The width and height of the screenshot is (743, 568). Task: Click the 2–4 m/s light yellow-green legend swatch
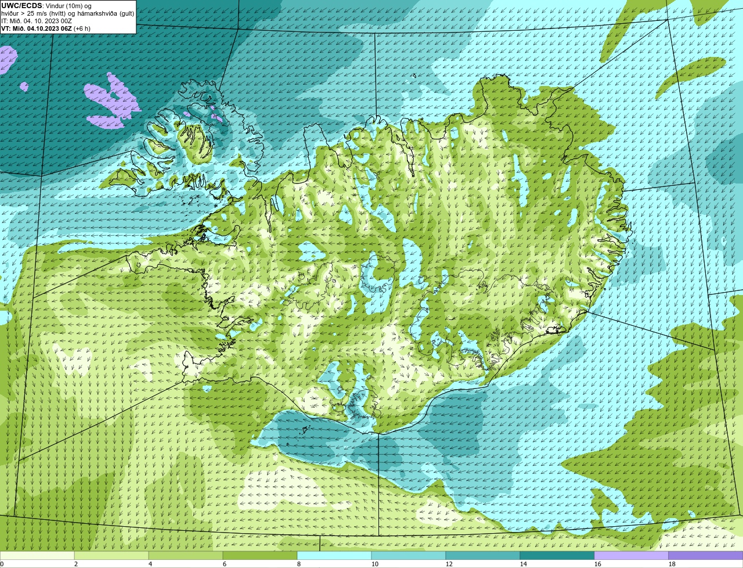pos(111,556)
